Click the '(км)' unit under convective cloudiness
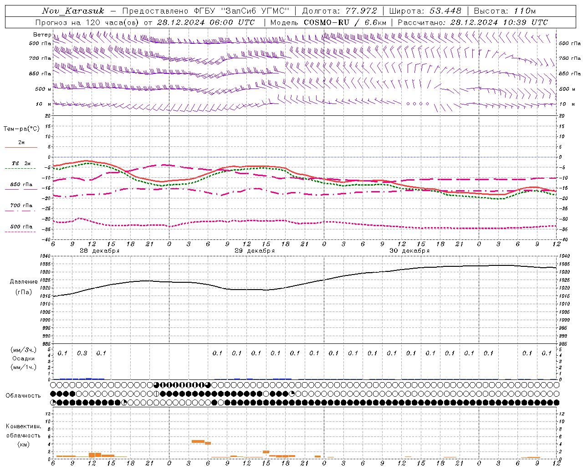Viewport: 583px width, 467px height. 23,444
